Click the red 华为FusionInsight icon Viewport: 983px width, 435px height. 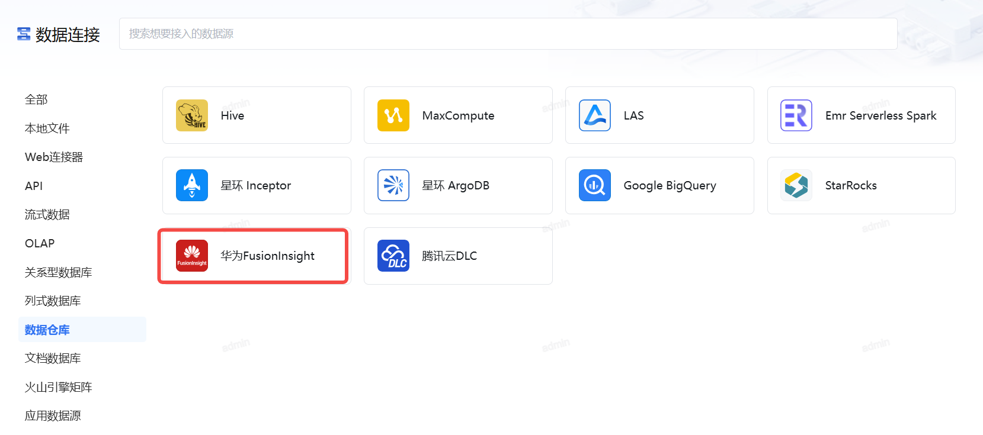coord(192,256)
